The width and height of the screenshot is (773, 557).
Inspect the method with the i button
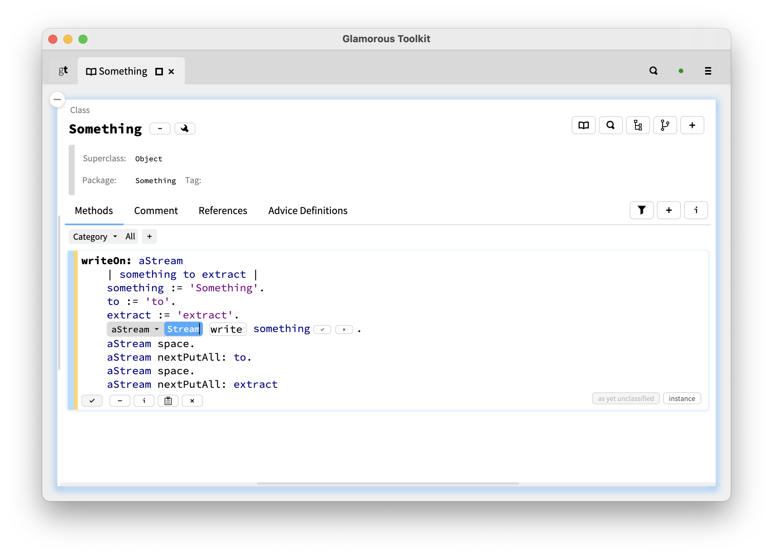(x=144, y=401)
